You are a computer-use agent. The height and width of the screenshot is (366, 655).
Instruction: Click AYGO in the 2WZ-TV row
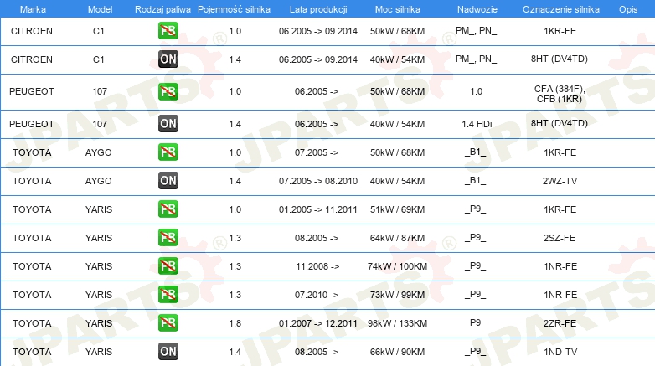pyautogui.click(x=99, y=181)
